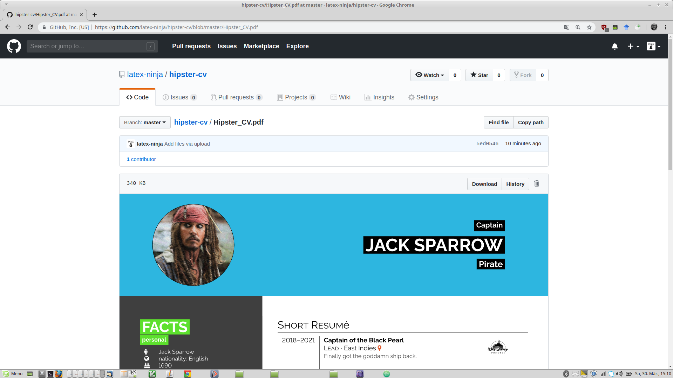Expand the user avatar menu
673x378 pixels.
[654, 46]
